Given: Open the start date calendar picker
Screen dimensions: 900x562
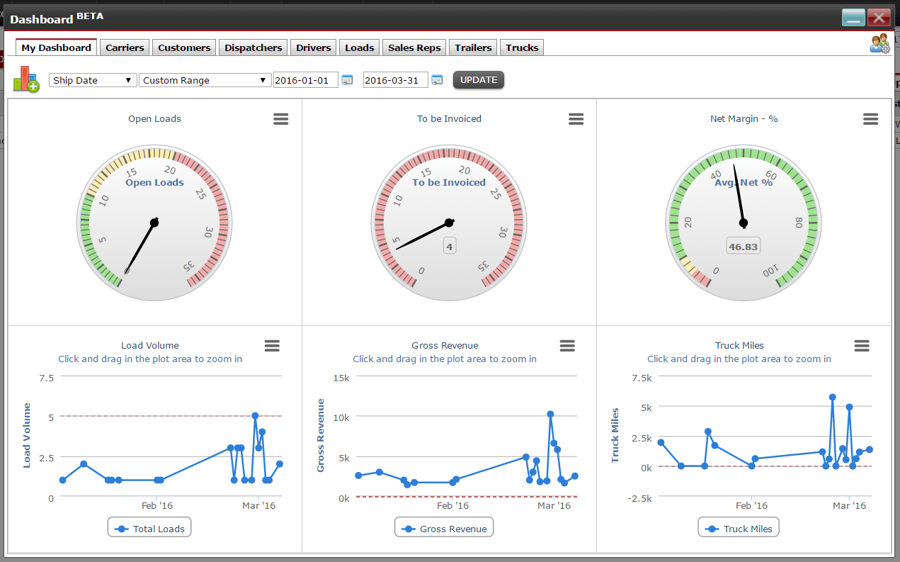Looking at the screenshot, I should pos(347,80).
